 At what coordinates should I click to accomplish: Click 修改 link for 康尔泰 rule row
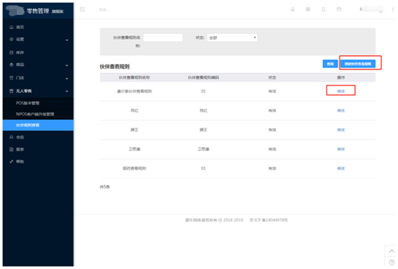[340, 91]
